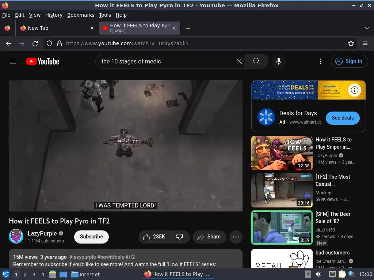Open bad customers video thumbnail
Image resolution: width=374 pixels, height=280 pixels.
[x=282, y=258]
